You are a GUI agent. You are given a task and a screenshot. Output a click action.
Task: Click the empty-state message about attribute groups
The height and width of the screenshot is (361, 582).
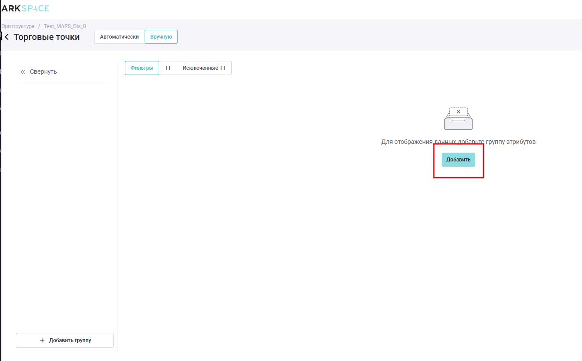(x=458, y=142)
